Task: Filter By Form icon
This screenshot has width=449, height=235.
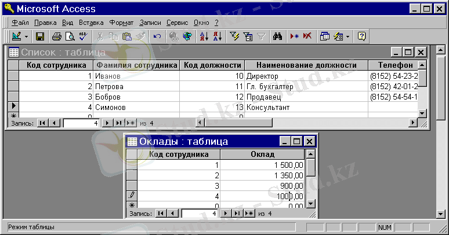Action: click(248, 36)
